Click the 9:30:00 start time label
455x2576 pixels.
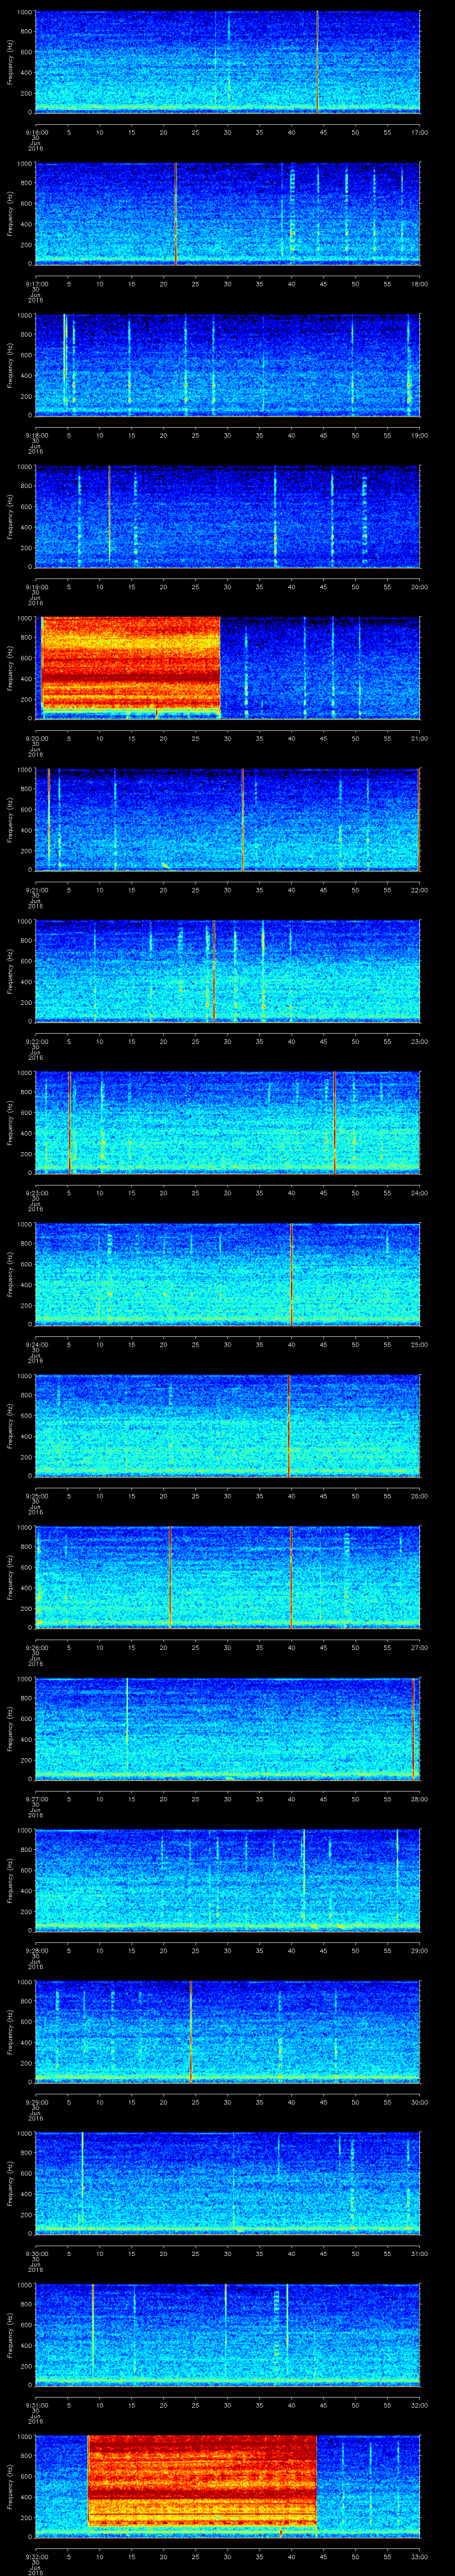[x=36, y=2253]
